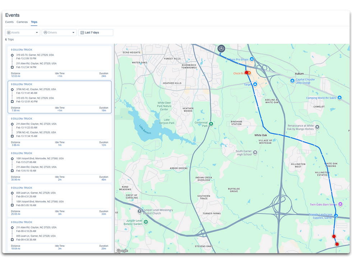Open the 0 DILLONs TRUCK trip details link
This screenshot has width=352, height=264.
[22, 50]
